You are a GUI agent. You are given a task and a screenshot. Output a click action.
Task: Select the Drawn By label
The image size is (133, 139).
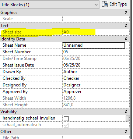tap(12, 72)
